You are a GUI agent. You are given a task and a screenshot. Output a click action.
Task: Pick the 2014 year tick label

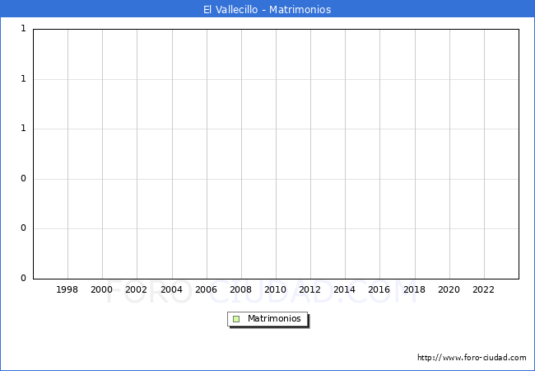[345, 290]
